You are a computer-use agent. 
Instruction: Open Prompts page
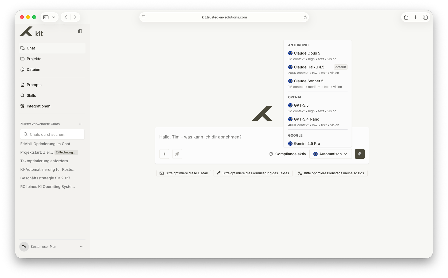pos(52,85)
